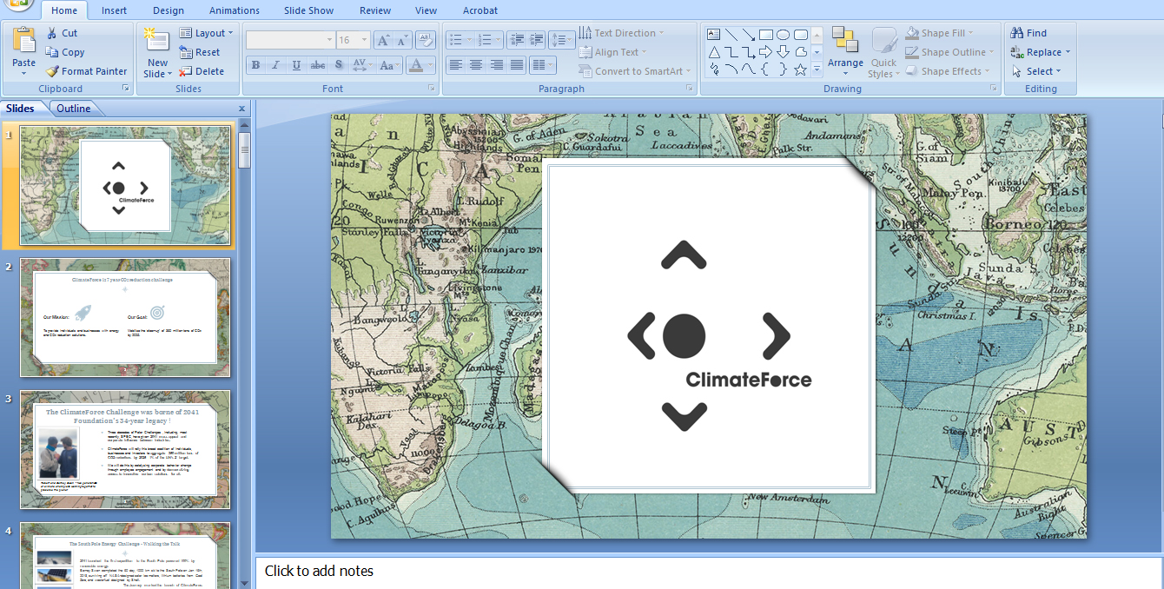Open the Arrange dropdown

tap(845, 52)
